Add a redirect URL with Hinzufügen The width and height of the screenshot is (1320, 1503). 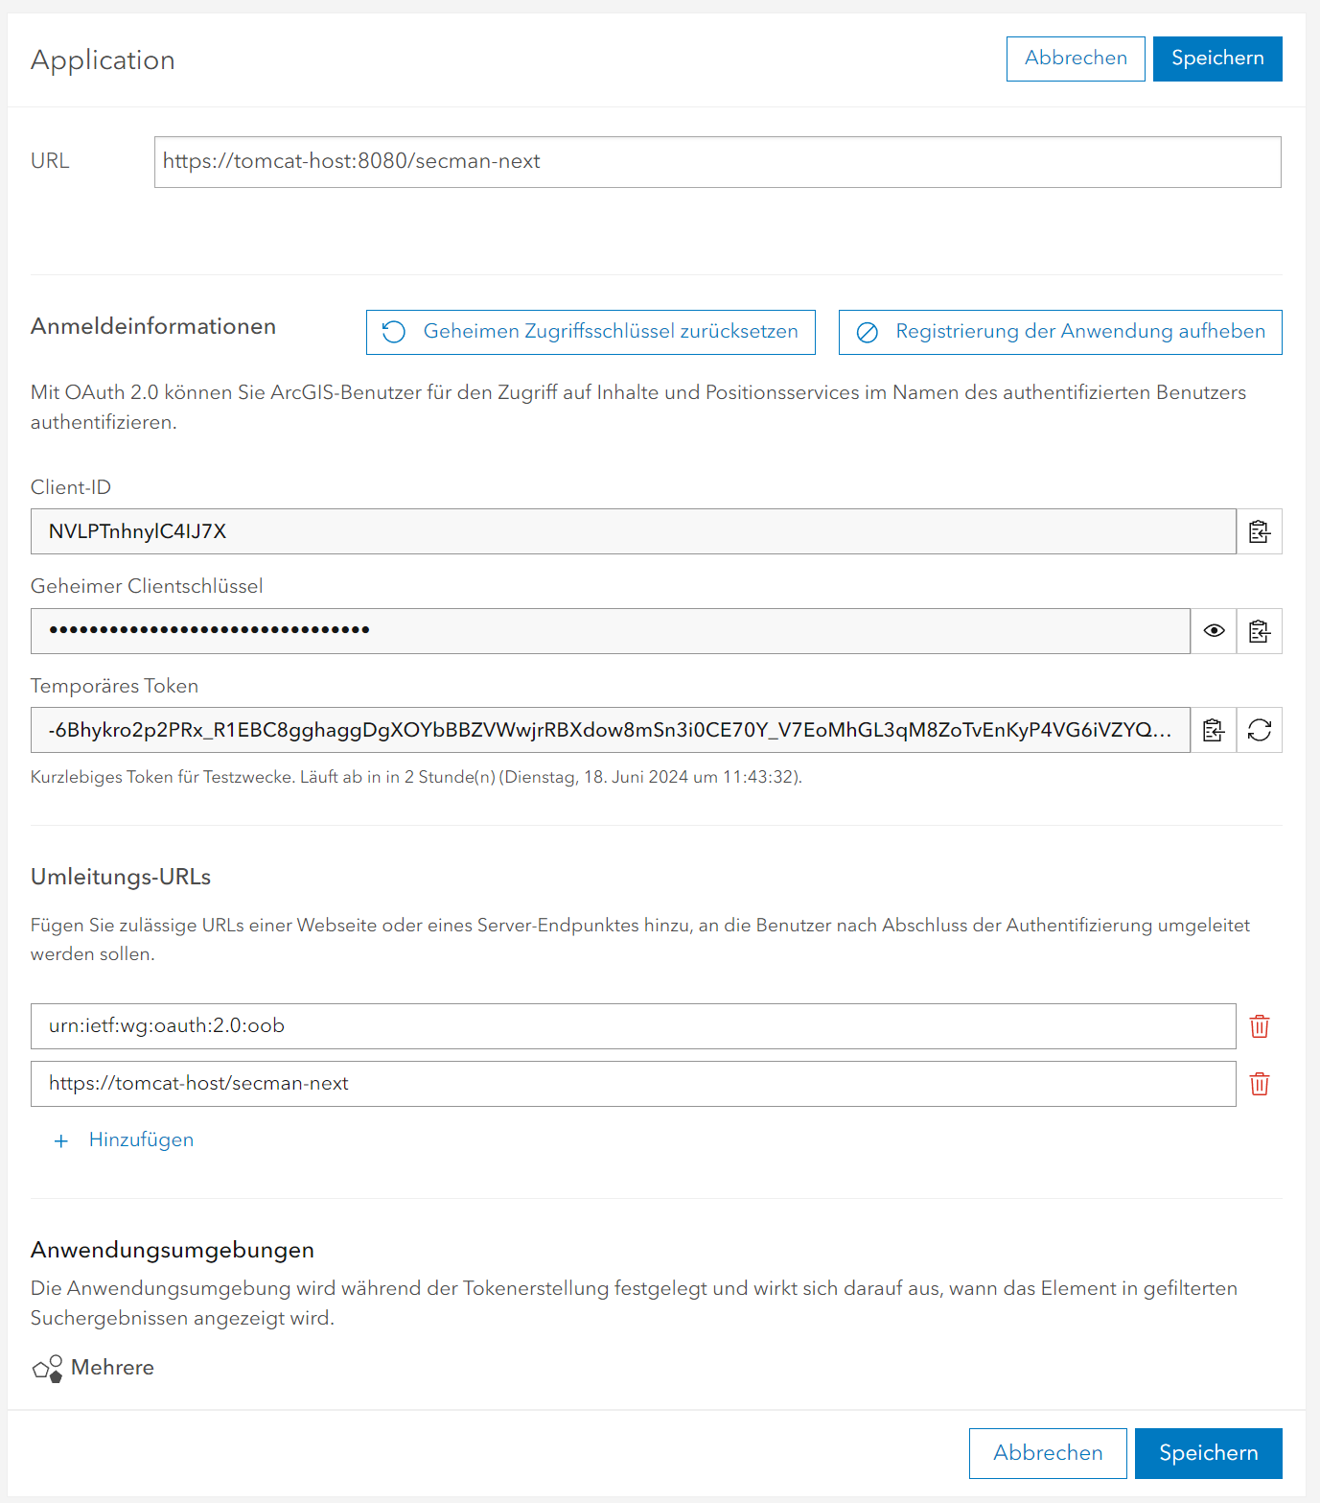(x=141, y=1139)
